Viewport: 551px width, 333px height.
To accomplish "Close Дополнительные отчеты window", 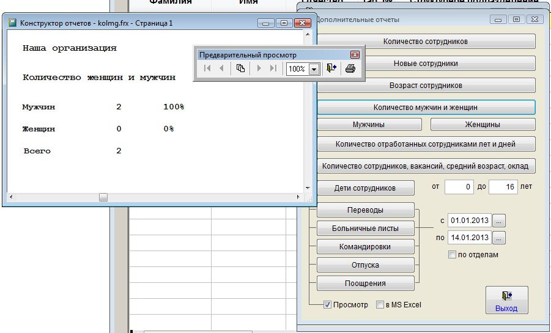I will coord(535,20).
